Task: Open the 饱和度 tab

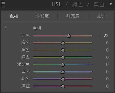Action: click(x=43, y=16)
